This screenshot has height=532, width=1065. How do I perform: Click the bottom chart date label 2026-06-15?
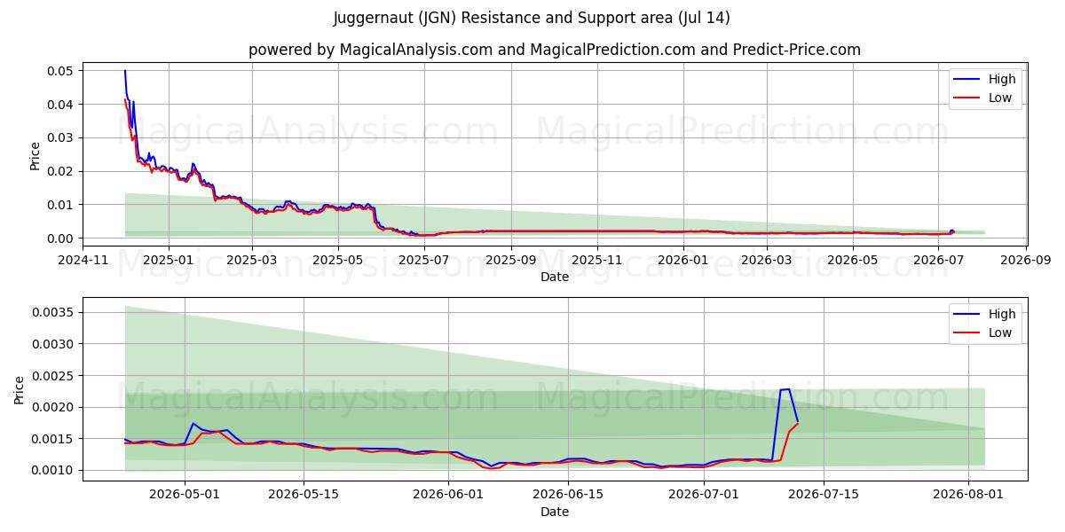coord(567,496)
